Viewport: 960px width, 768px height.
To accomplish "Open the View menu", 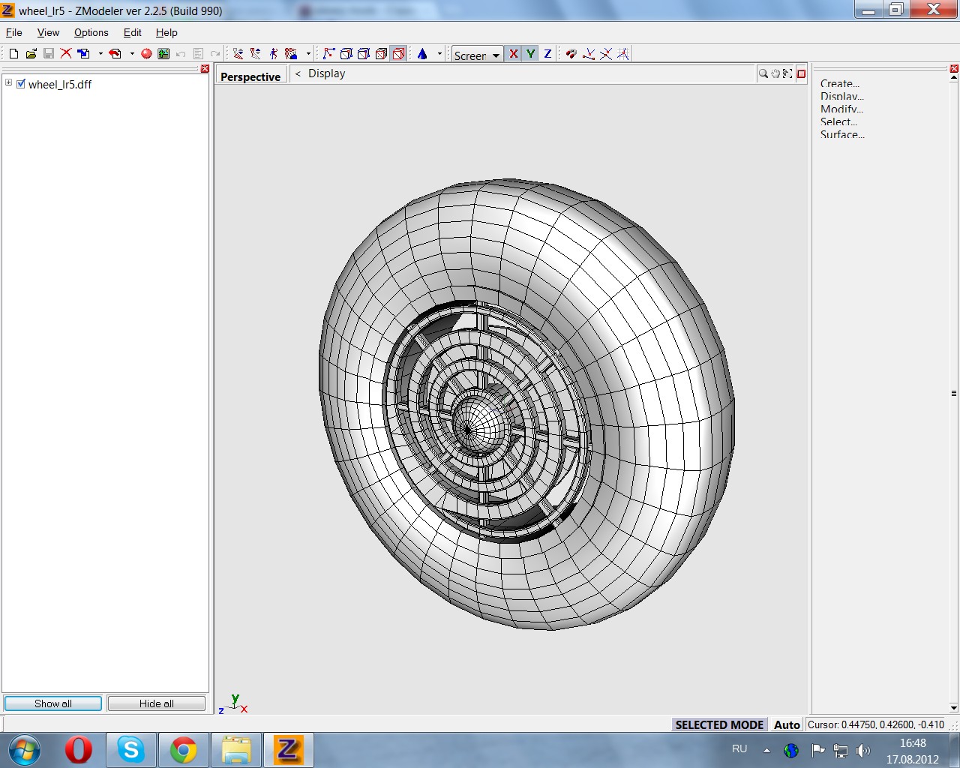I will (x=48, y=32).
